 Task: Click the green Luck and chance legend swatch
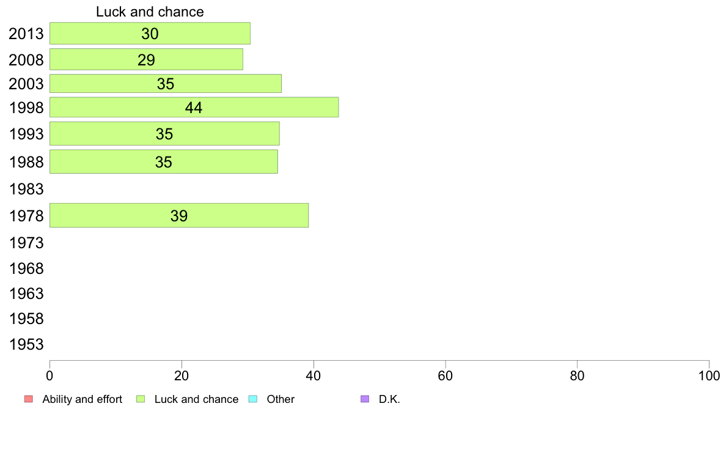click(x=141, y=399)
